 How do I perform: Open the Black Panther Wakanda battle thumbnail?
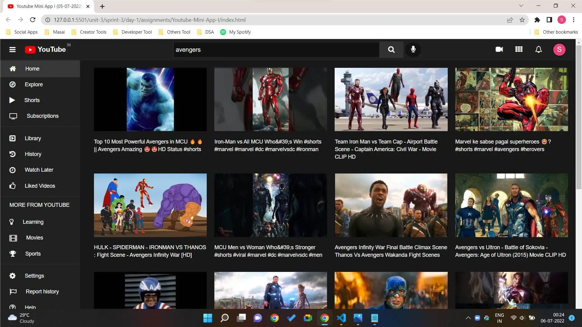(391, 205)
